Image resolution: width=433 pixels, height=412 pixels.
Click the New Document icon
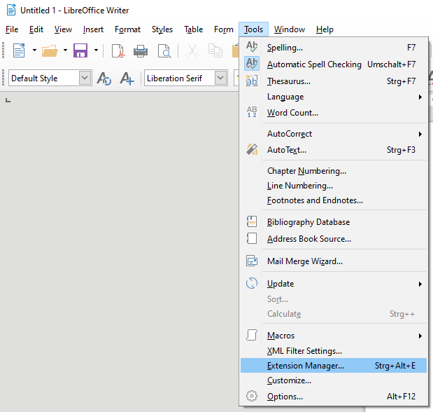click(x=18, y=50)
